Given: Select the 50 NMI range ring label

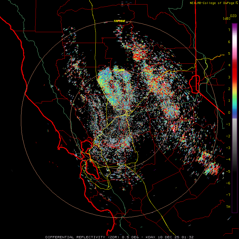Looking at the screenshot, I should click(x=119, y=70).
